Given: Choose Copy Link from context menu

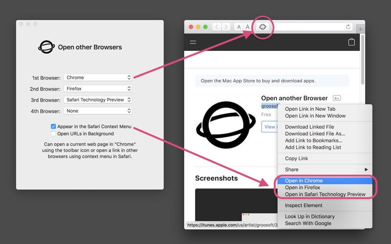Looking at the screenshot, I should tap(325, 158).
